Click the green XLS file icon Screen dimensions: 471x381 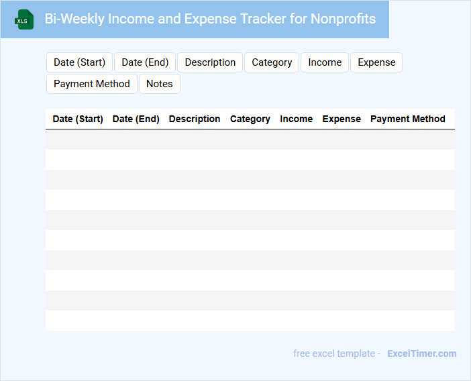tap(24, 19)
